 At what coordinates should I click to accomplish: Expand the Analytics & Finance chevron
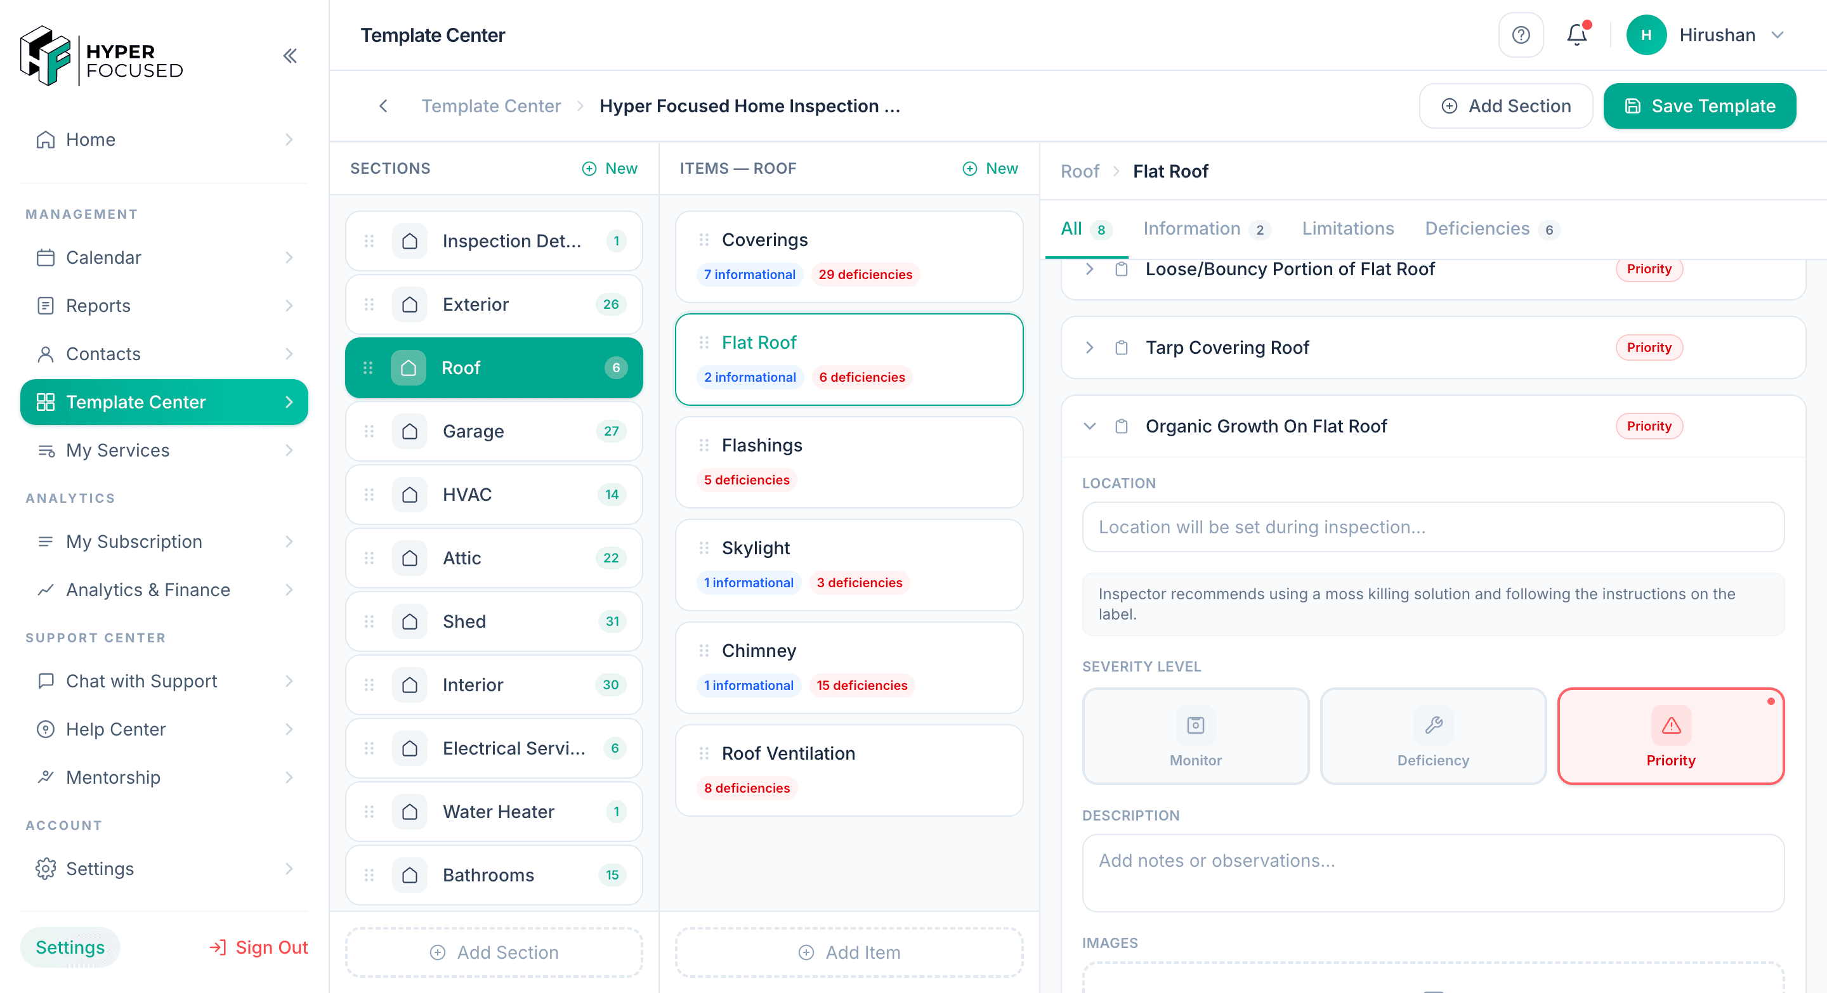(x=289, y=590)
